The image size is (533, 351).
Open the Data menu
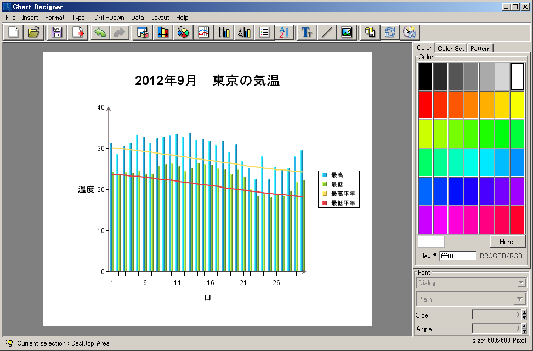(137, 18)
